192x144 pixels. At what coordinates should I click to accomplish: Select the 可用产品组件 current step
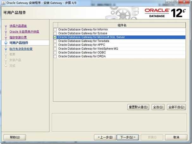19,43
